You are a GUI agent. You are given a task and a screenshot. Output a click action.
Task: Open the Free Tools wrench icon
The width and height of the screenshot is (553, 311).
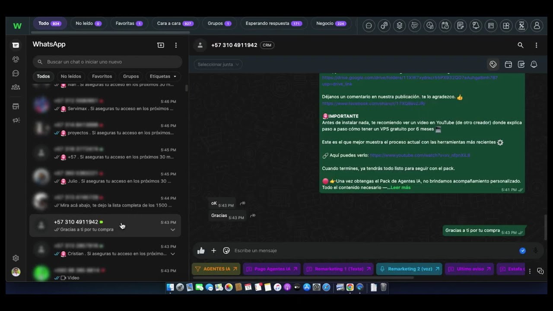coord(521,25)
